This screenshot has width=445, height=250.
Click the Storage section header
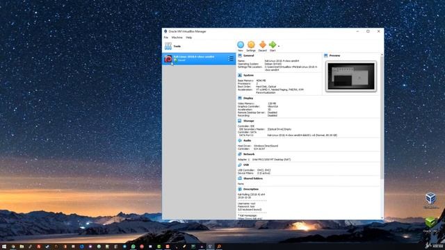(249, 121)
